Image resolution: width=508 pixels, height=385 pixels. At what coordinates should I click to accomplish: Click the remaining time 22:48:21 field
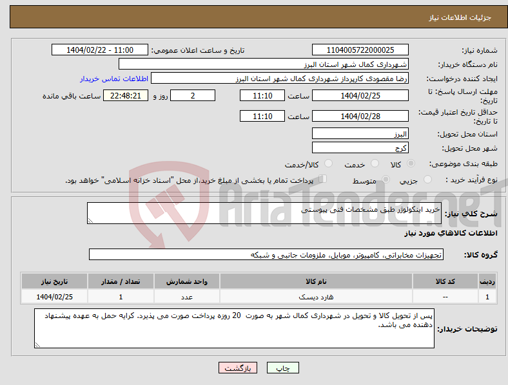[x=126, y=95]
